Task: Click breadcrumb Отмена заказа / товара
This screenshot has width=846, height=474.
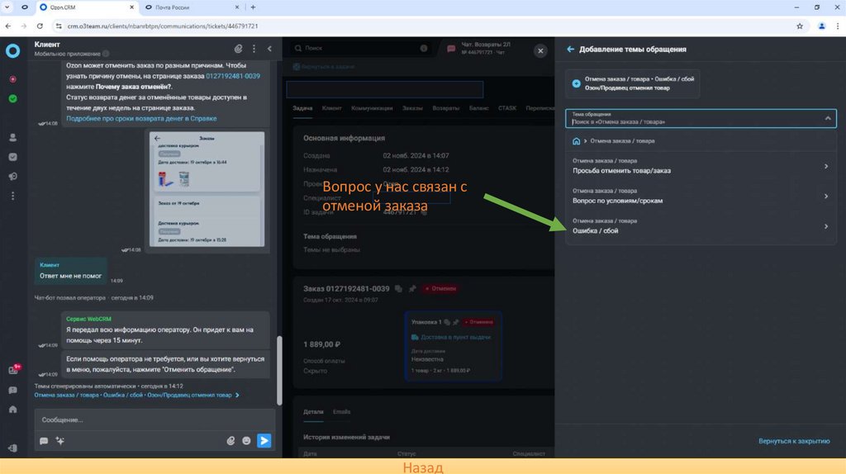Action: point(622,140)
